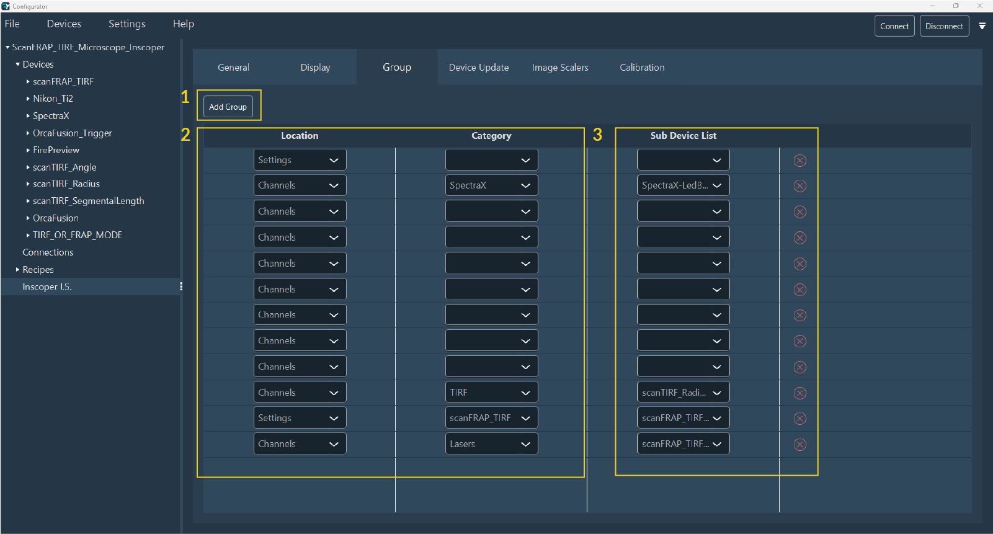Expand the Nikon_Ti2 device node
993x534 pixels.
[28, 99]
